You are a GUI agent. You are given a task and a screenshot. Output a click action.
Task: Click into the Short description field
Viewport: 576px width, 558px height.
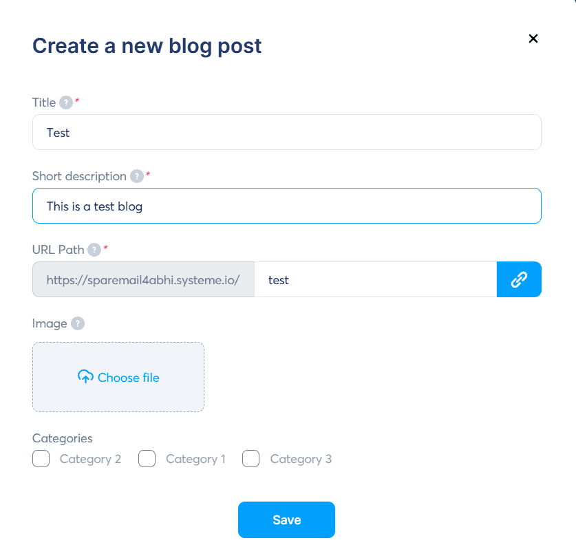286,206
